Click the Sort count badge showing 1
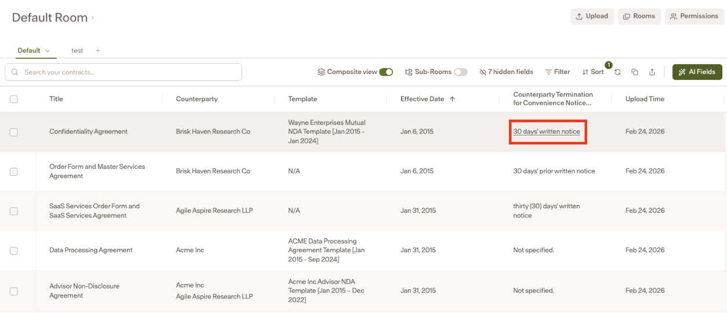The height and width of the screenshot is (313, 727). pyautogui.click(x=608, y=65)
